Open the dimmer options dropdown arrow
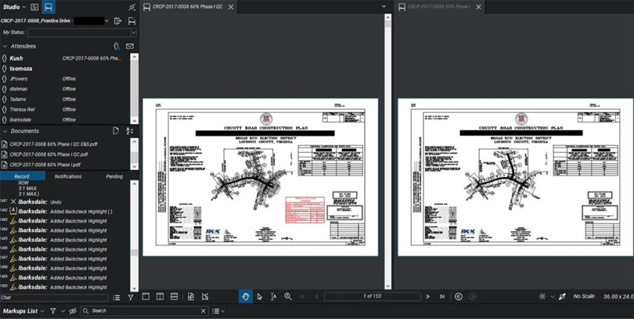Image resolution: width=634 pixels, height=319 pixels. [x=552, y=296]
